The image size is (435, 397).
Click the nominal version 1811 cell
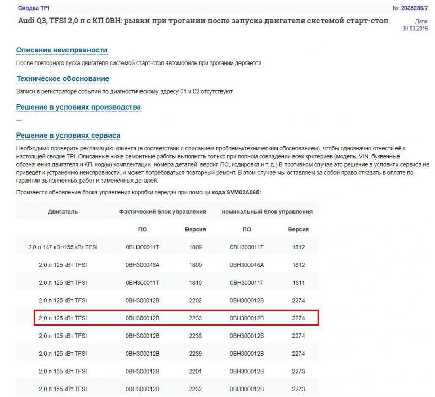298,283
